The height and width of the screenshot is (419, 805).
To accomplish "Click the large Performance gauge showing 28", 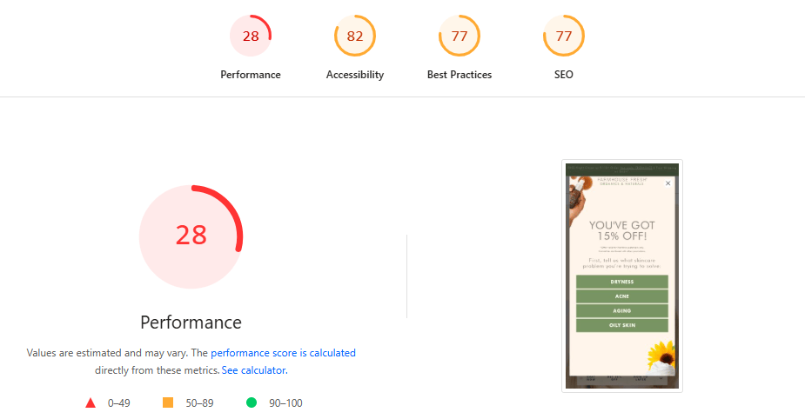I will [x=191, y=236].
